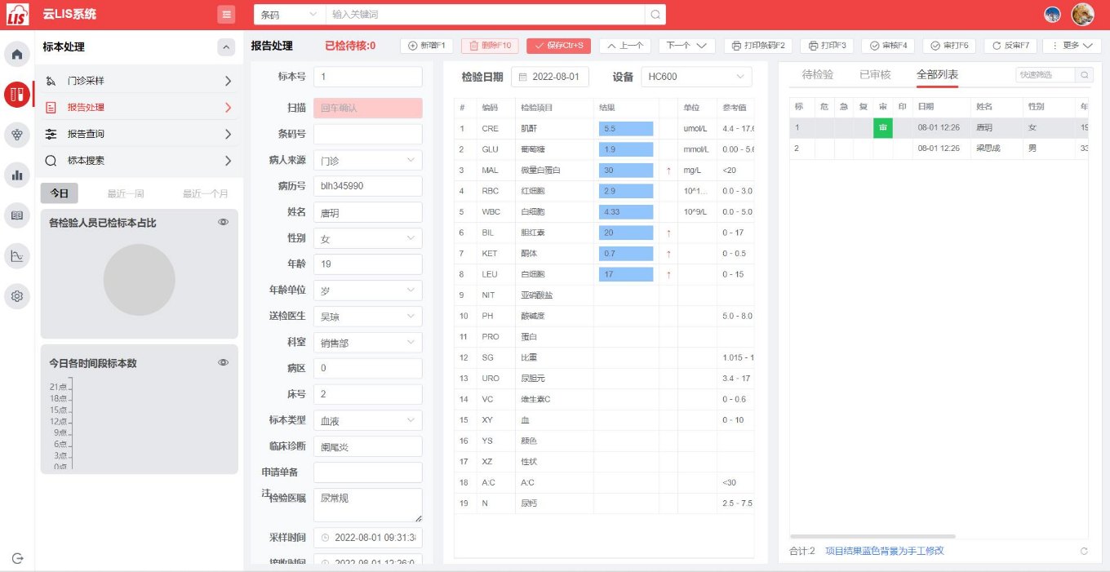The height and width of the screenshot is (572, 1110).
Task: Open the line graph sidebar icon
Action: (x=17, y=255)
